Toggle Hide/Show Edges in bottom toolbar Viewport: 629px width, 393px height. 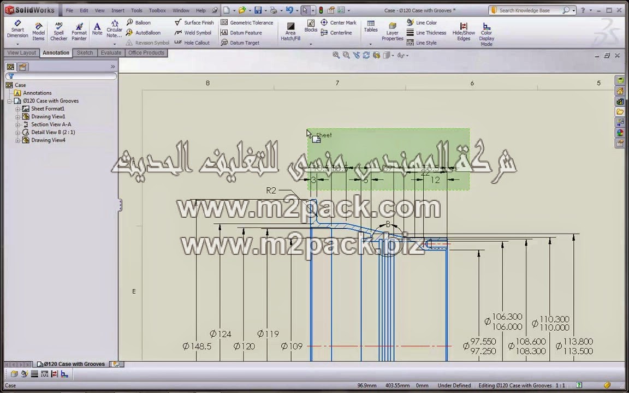54,374
